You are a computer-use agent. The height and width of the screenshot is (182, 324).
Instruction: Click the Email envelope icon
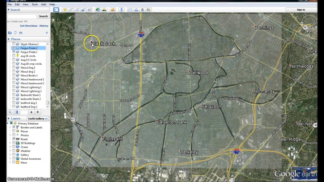point(130,10)
